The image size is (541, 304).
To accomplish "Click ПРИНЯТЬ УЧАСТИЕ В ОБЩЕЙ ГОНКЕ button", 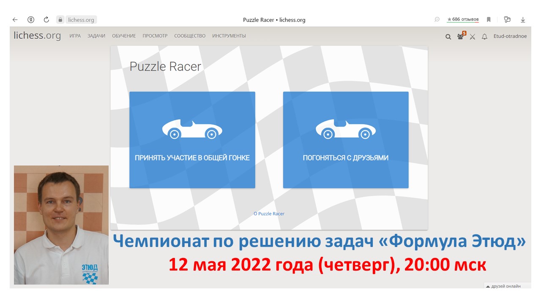I will (x=192, y=140).
